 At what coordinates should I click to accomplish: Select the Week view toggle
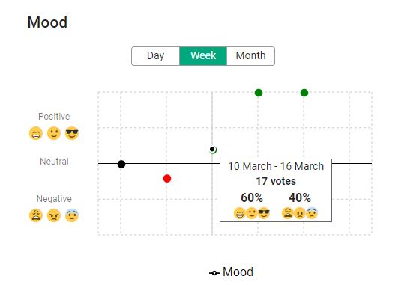203,56
